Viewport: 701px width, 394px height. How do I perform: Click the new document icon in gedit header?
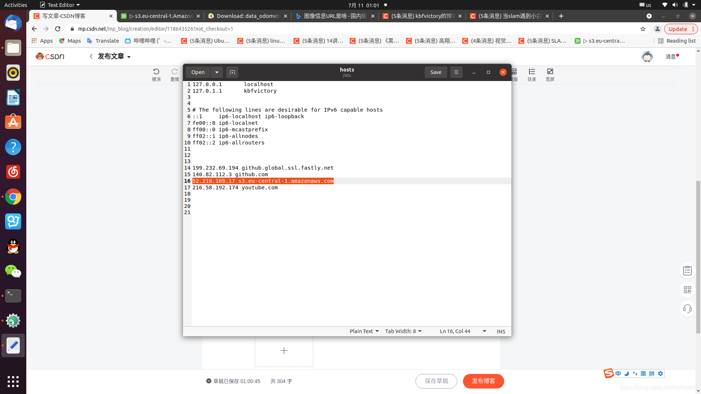coord(232,72)
